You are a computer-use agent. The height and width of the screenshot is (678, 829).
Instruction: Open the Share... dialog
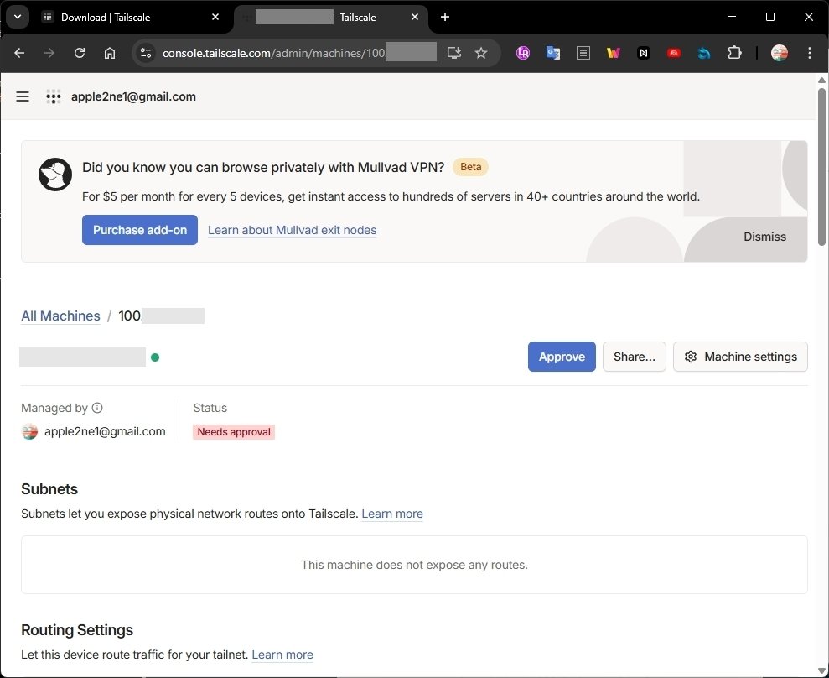click(x=635, y=357)
